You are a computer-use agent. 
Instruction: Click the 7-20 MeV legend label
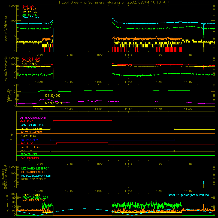point(29,67)
